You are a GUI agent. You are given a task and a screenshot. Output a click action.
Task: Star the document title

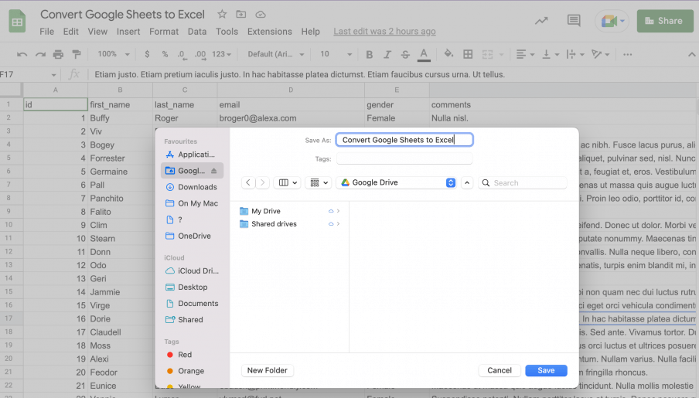pyautogui.click(x=222, y=14)
